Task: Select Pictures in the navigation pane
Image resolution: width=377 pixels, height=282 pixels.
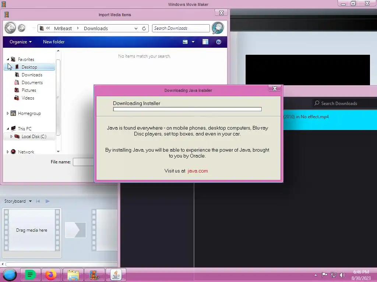Action: (29, 90)
